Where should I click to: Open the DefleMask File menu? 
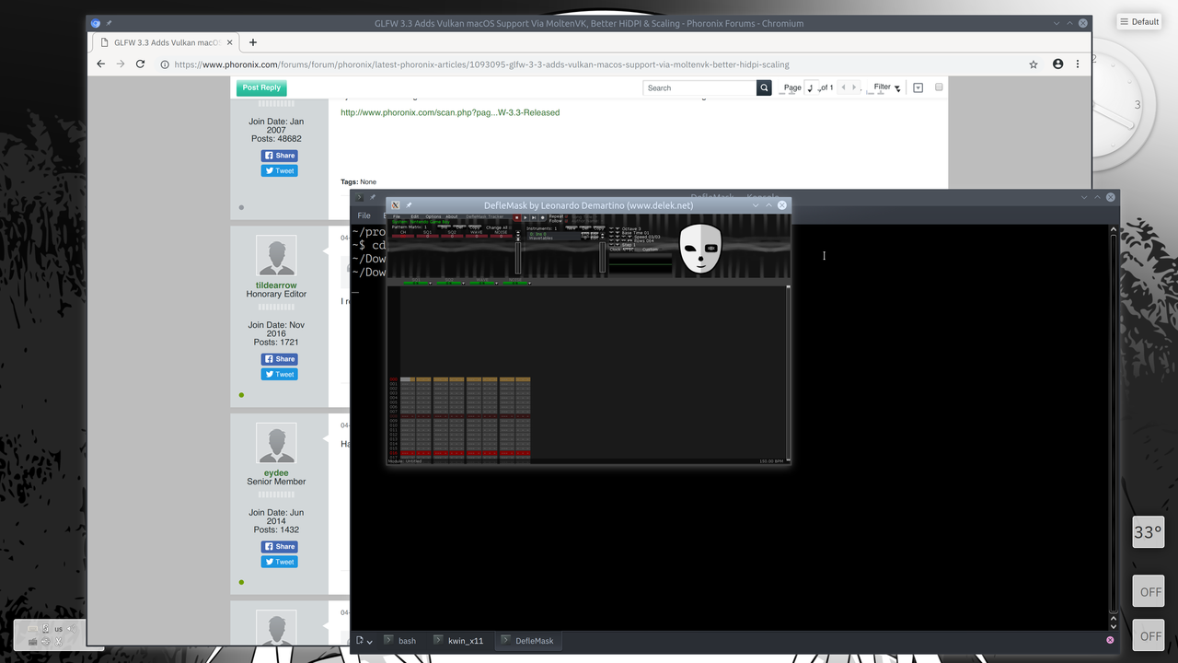[397, 216]
